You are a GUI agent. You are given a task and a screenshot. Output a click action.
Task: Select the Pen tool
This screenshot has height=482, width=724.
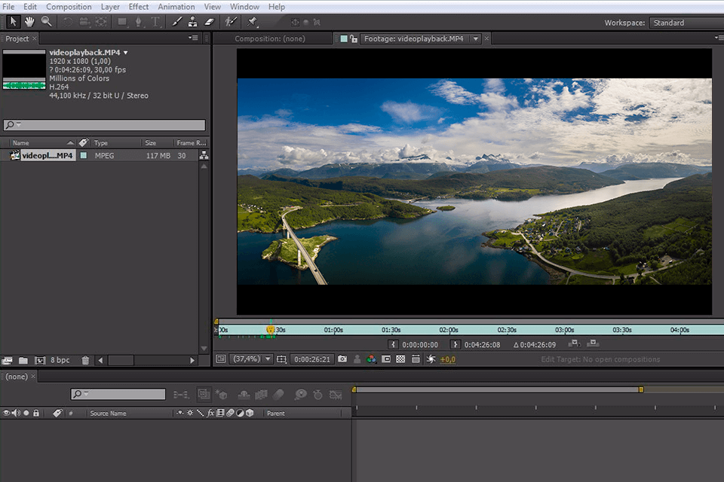coord(140,21)
